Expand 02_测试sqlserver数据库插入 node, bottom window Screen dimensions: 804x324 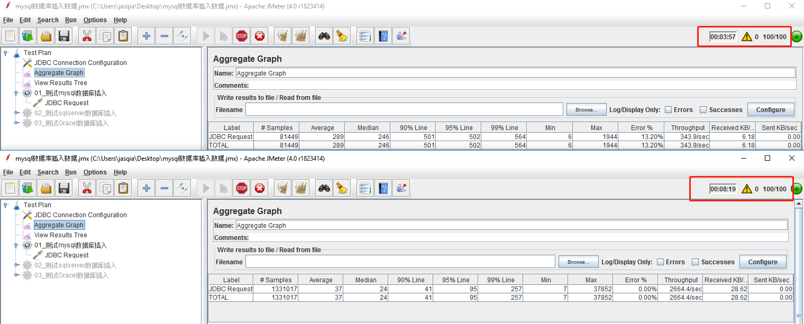16,265
